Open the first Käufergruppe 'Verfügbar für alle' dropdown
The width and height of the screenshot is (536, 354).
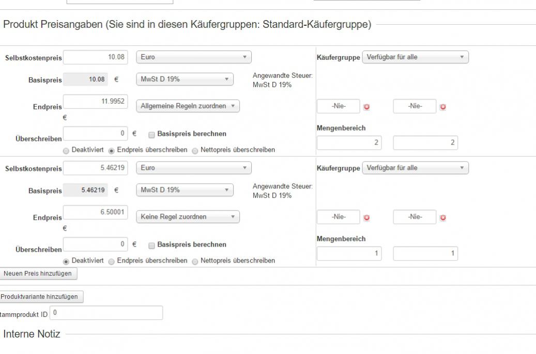pyautogui.click(x=415, y=57)
